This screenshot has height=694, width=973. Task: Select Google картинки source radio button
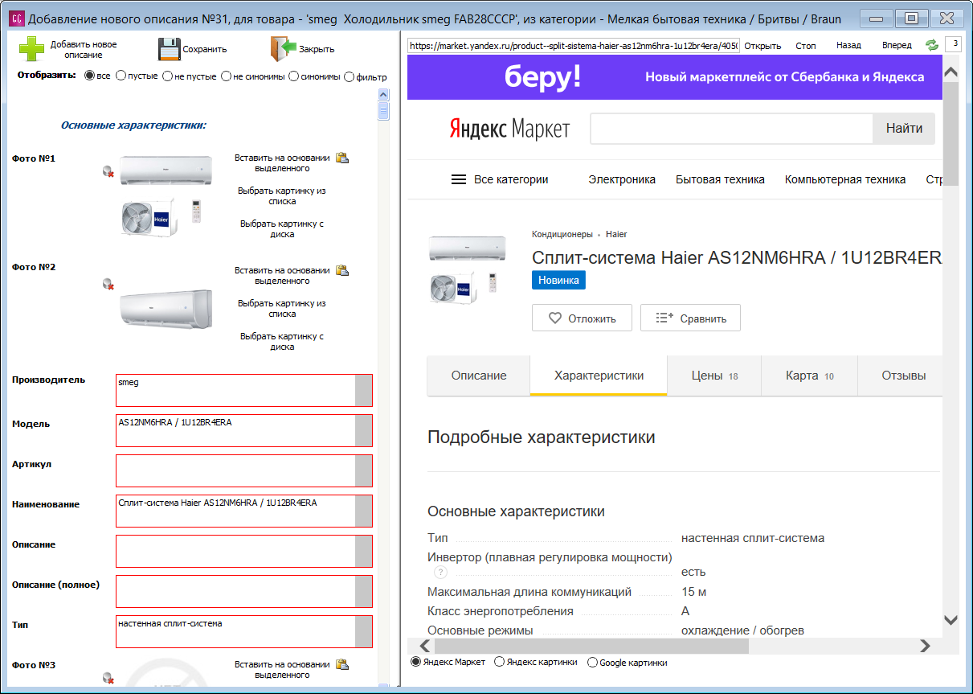[592, 662]
